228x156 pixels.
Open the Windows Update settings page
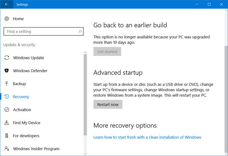tap(28, 58)
